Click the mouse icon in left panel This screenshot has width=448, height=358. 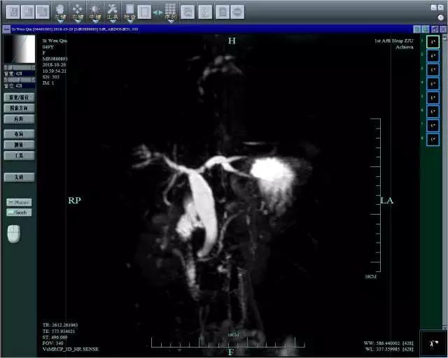14,234
